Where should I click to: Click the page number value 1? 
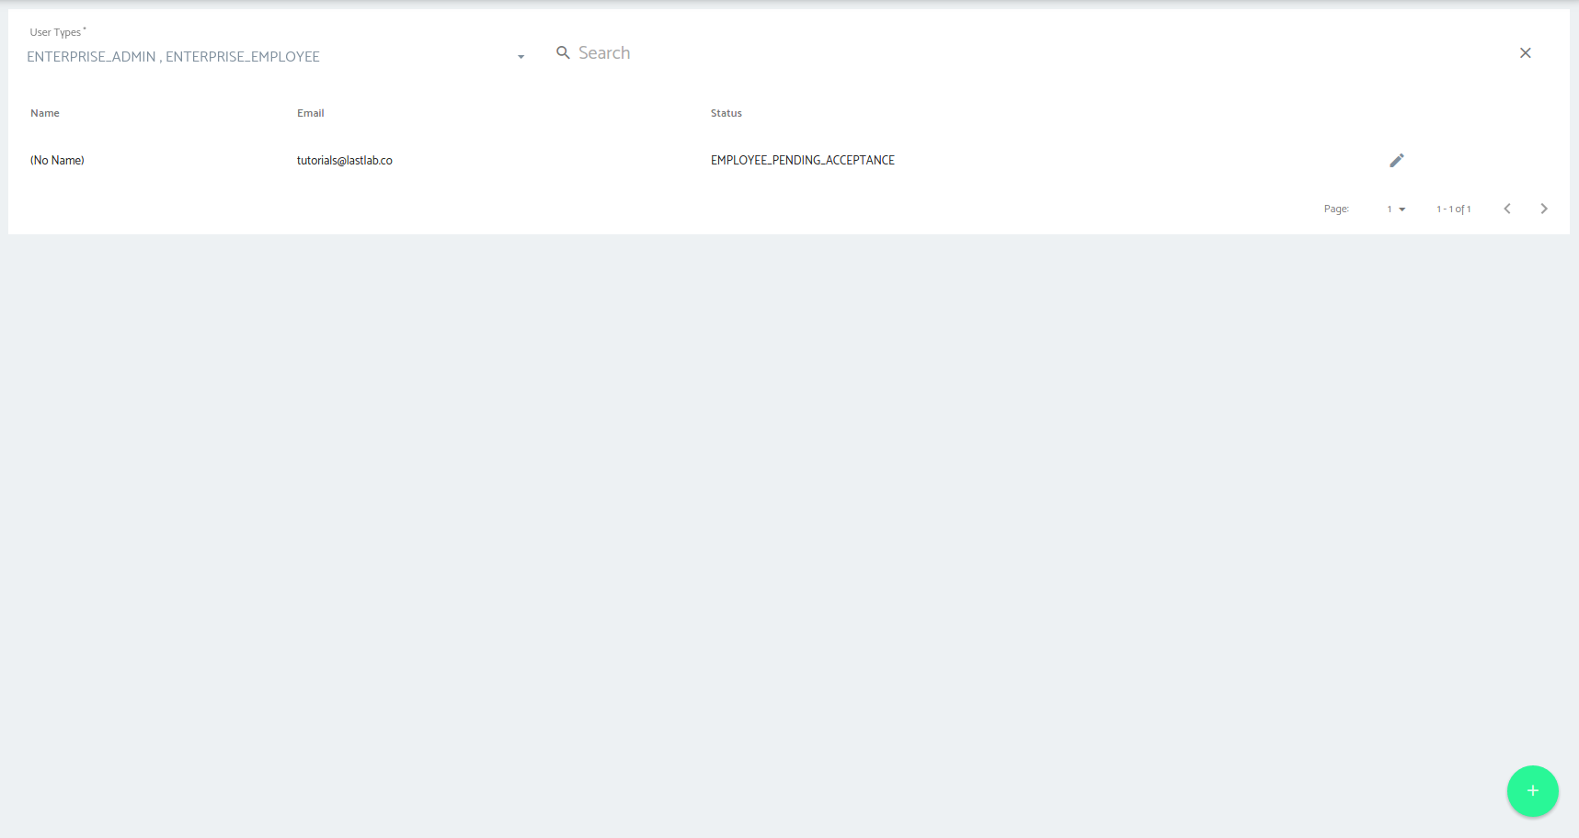[x=1390, y=209]
